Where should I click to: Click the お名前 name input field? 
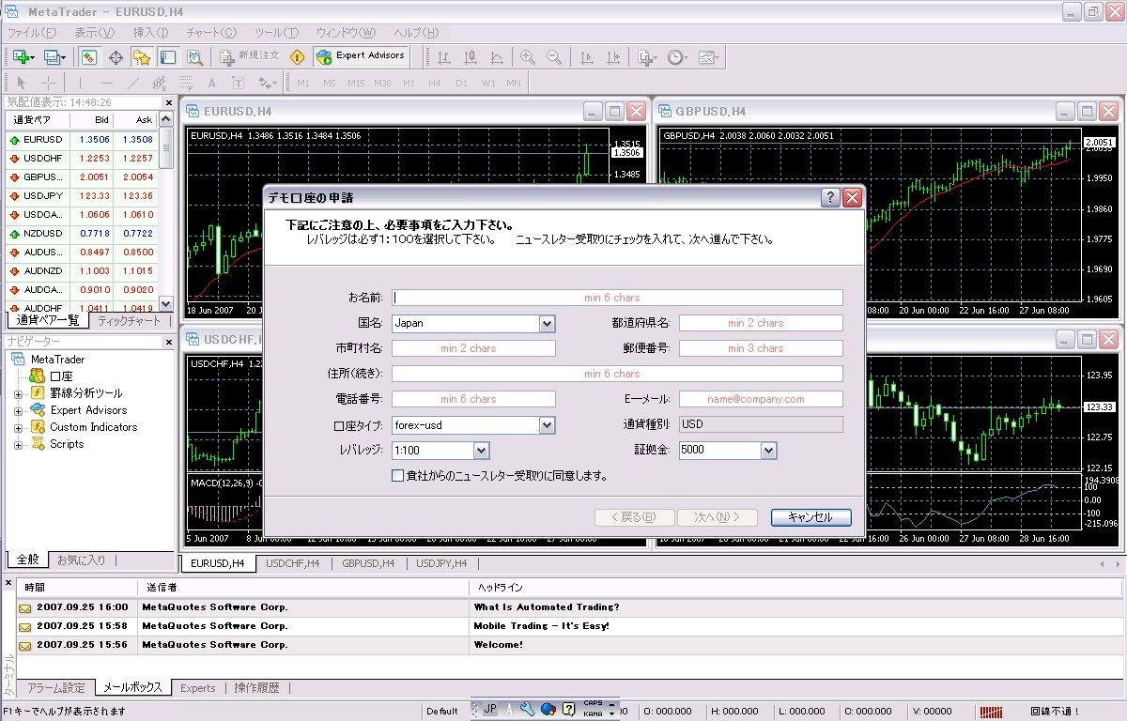(617, 298)
